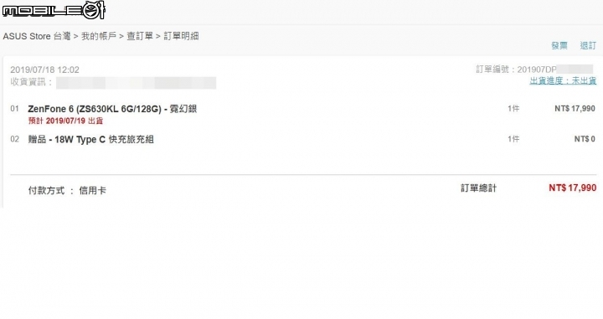Click order number 201907DP text

pos(516,69)
